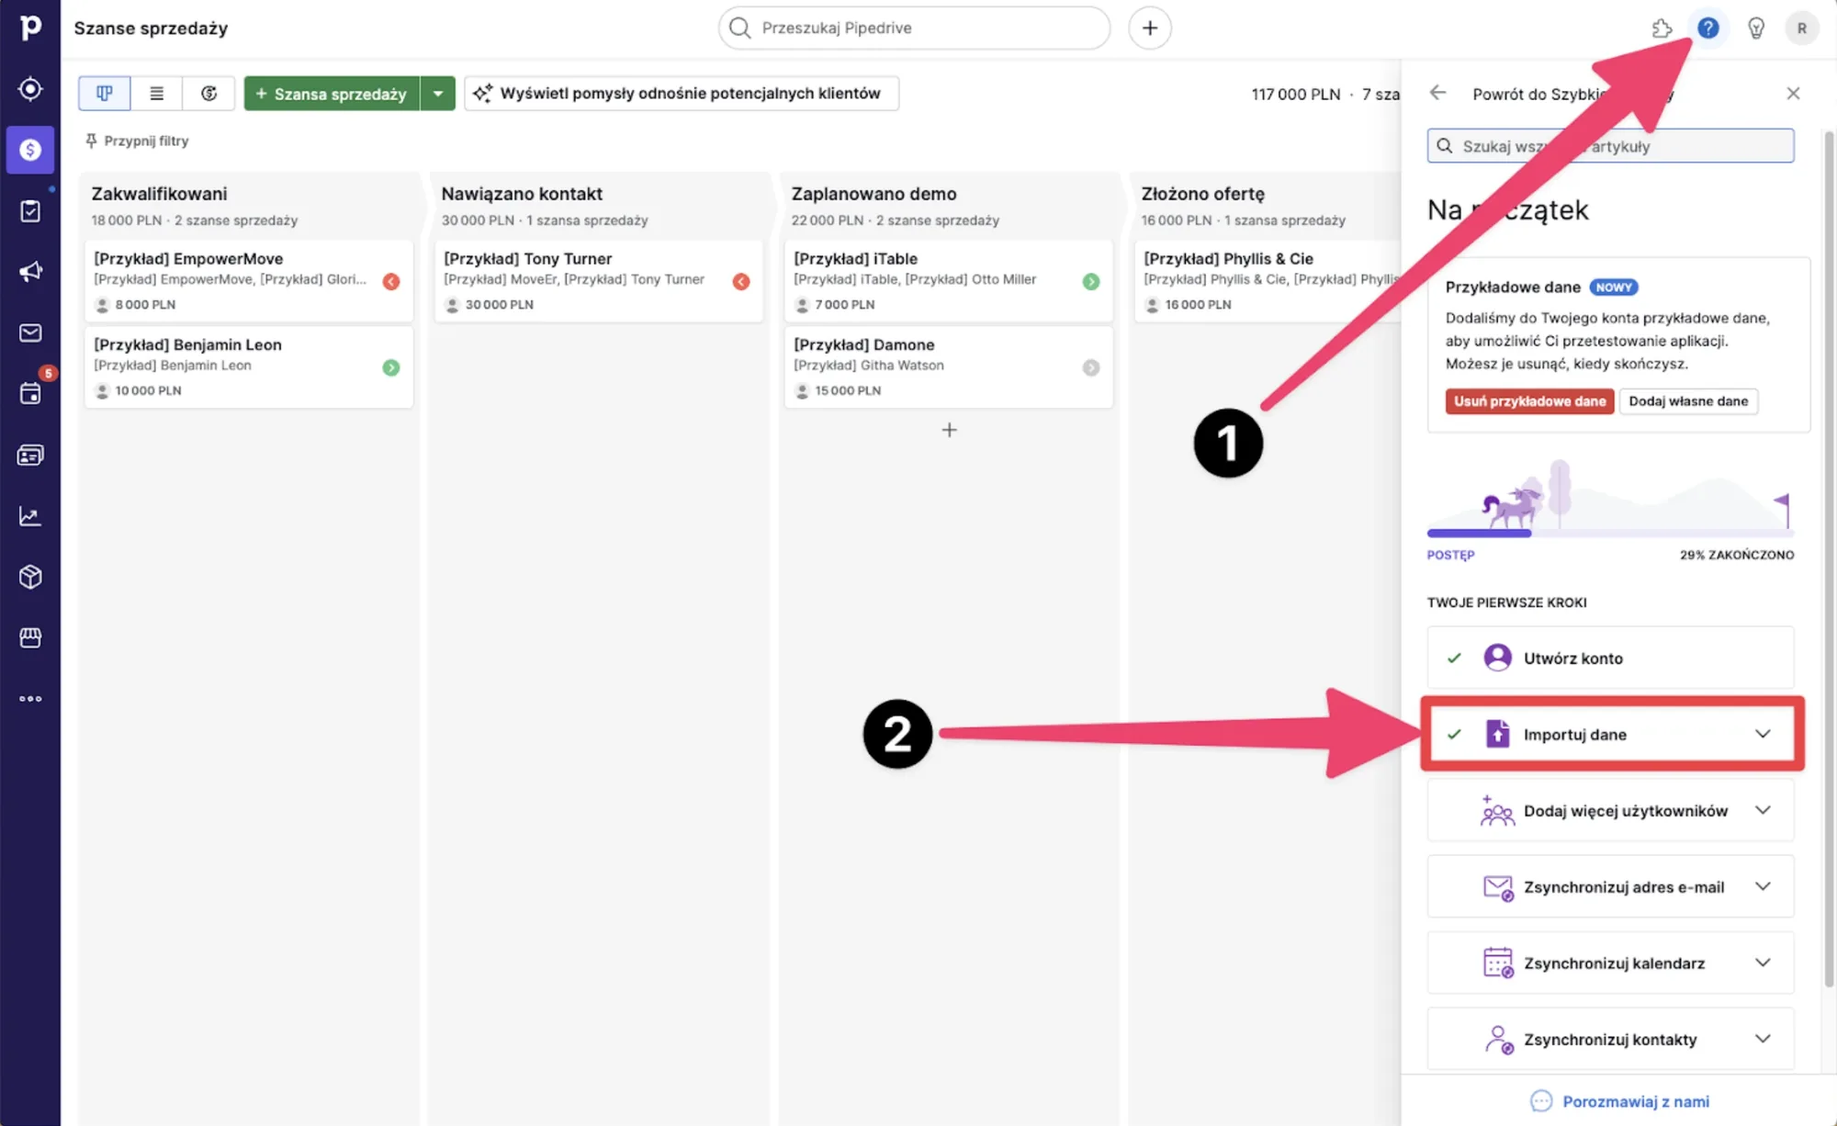Open dropdown arrow beside Szansa sprzedaży button
This screenshot has width=1837, height=1126.
coord(438,94)
